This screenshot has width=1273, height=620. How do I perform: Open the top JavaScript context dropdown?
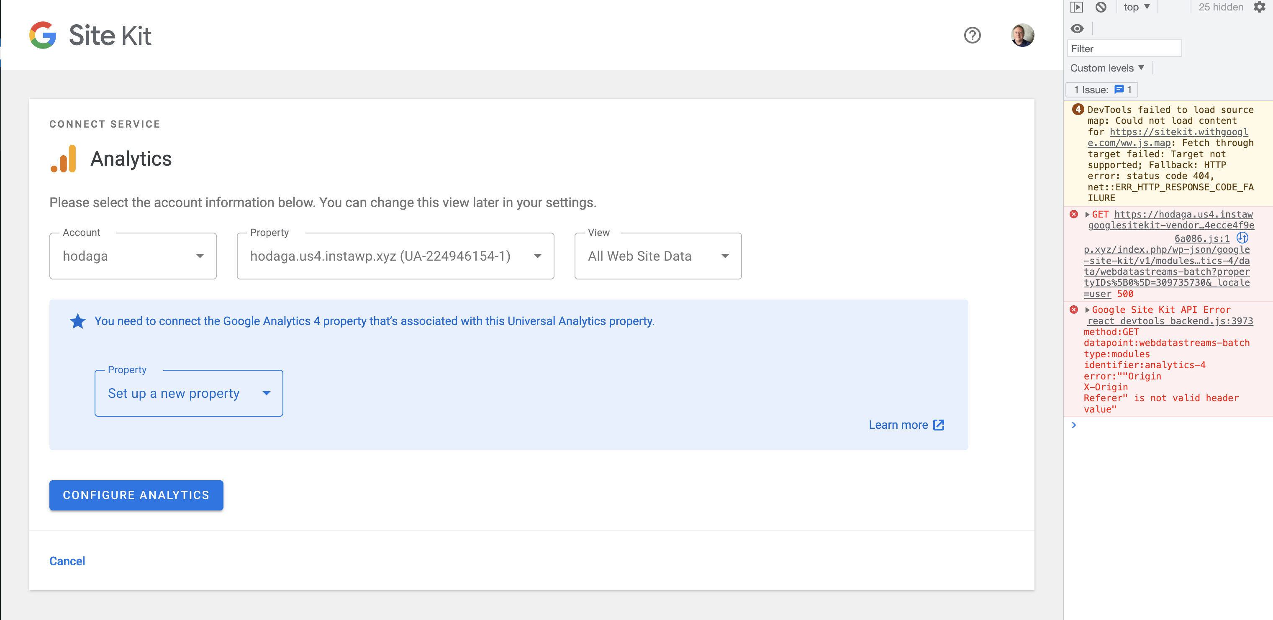click(x=1137, y=7)
